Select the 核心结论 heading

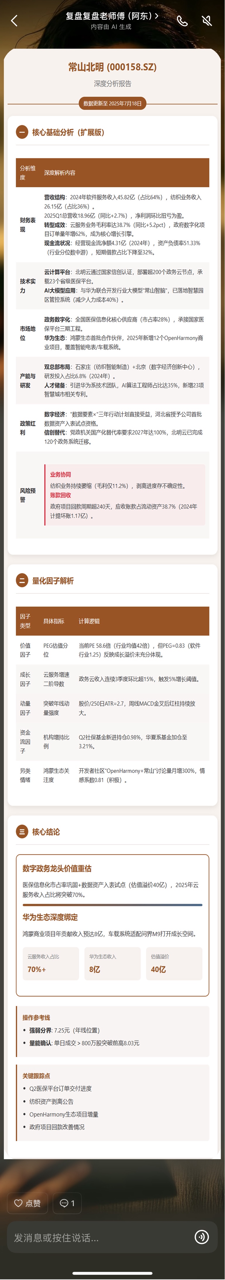tap(46, 831)
